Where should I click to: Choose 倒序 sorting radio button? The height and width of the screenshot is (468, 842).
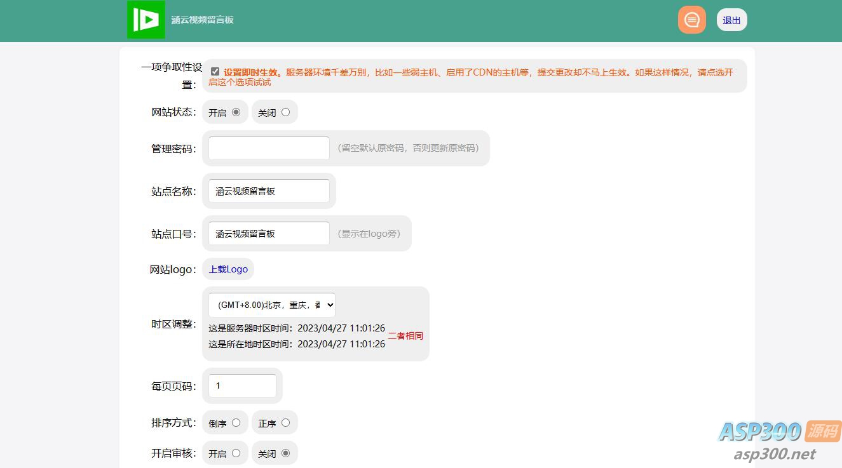[x=236, y=422]
